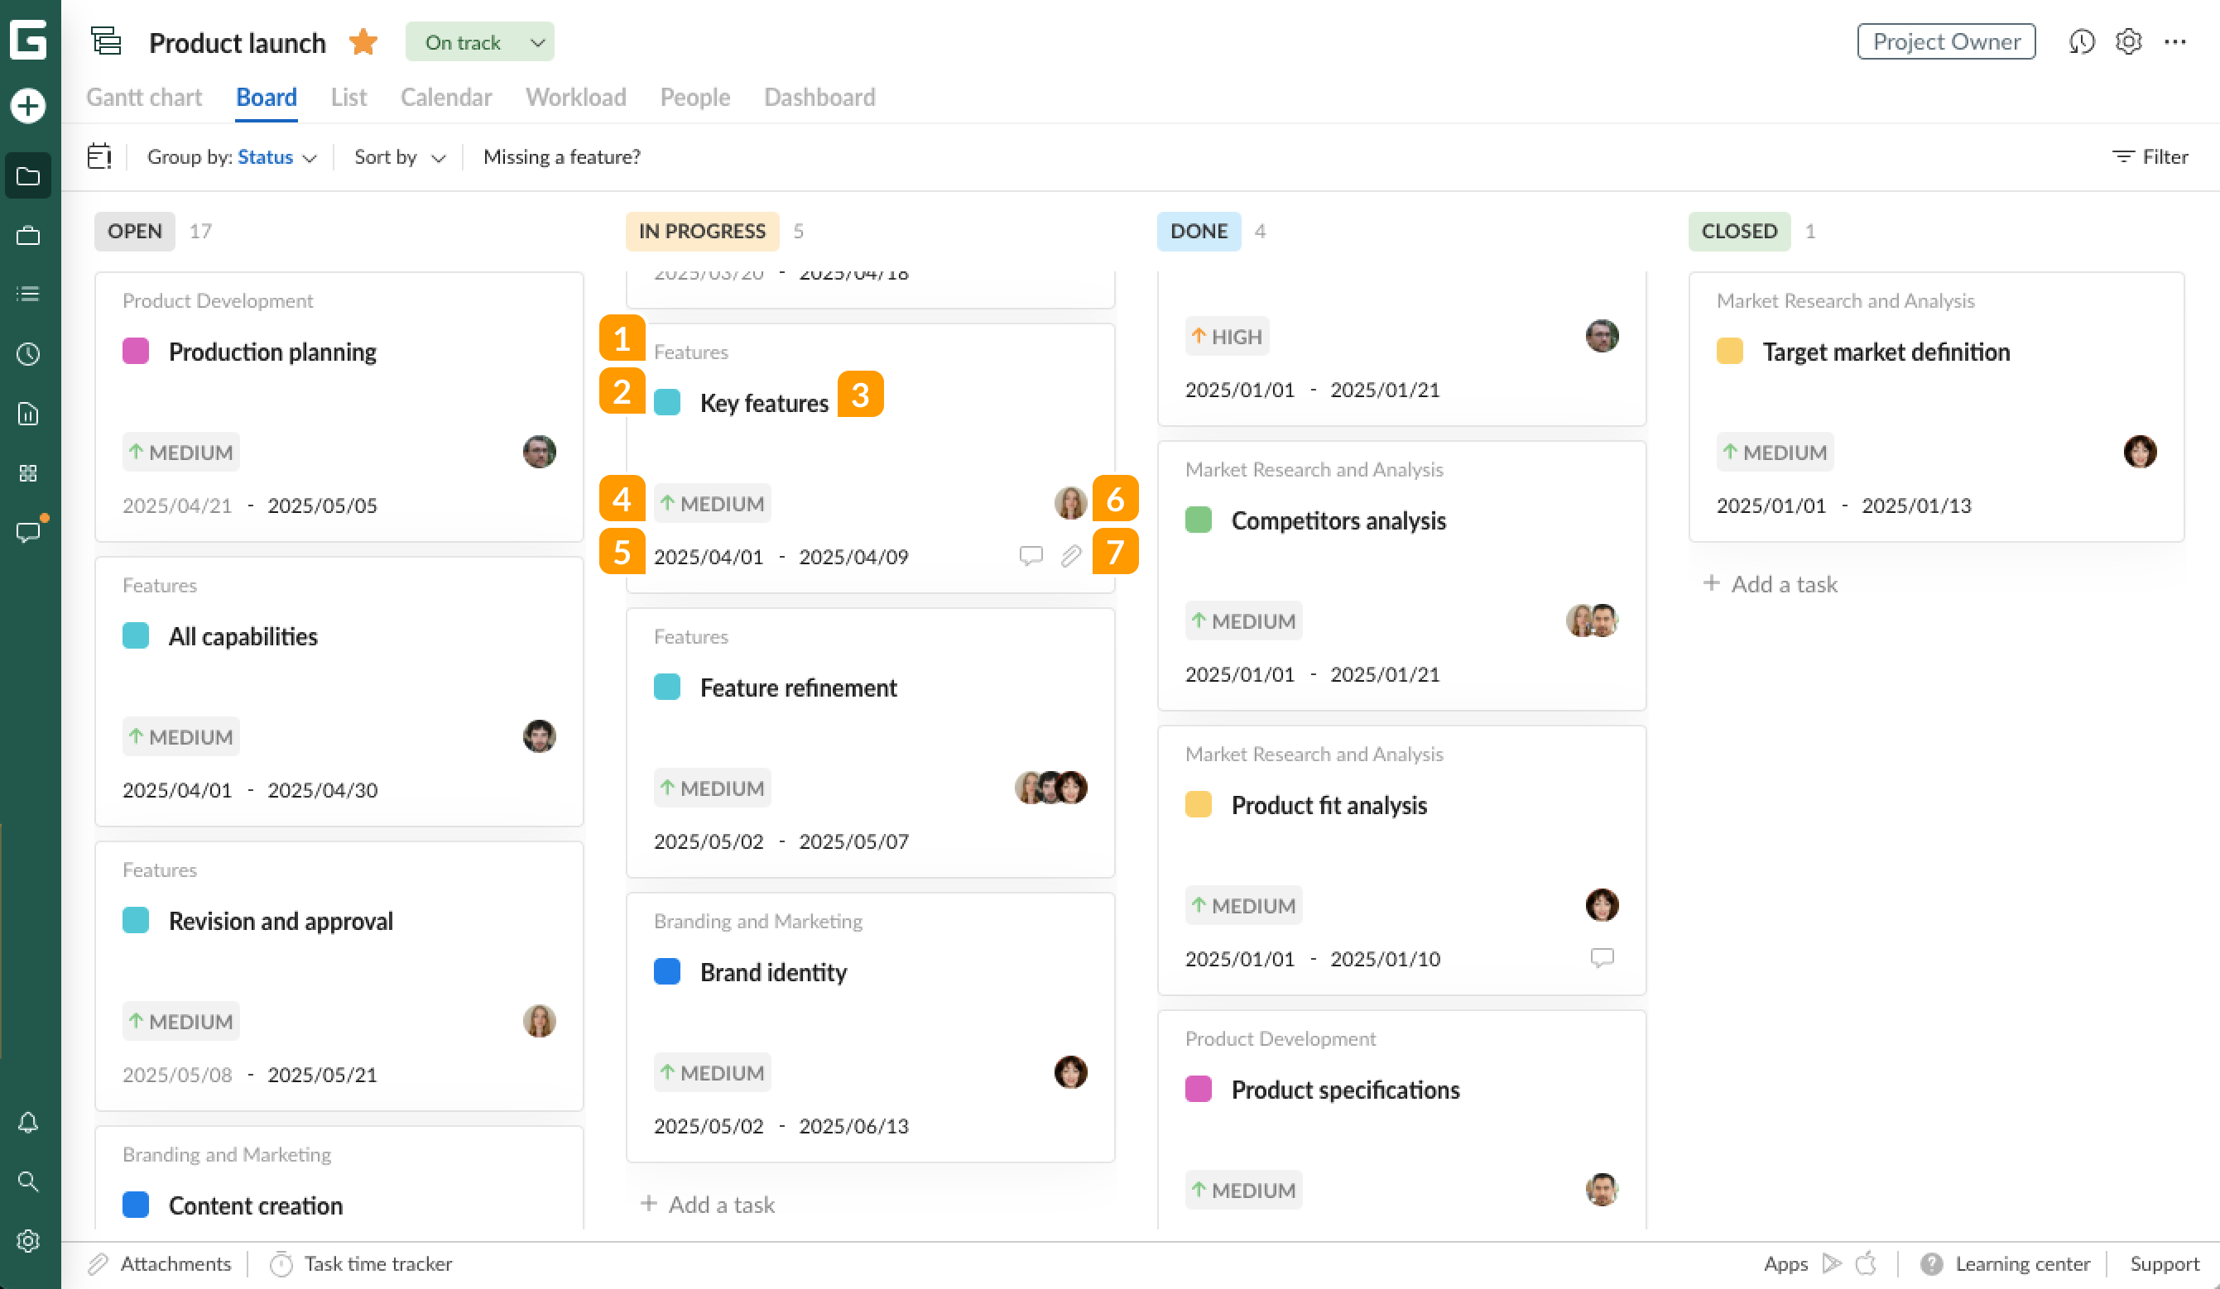Switch to the Gantt chart tab

(143, 97)
